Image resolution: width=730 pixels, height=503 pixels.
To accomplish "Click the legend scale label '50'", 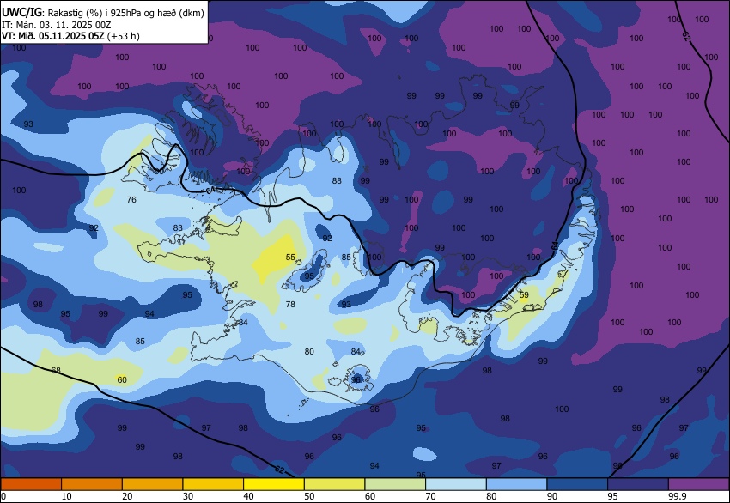I will click(309, 496).
